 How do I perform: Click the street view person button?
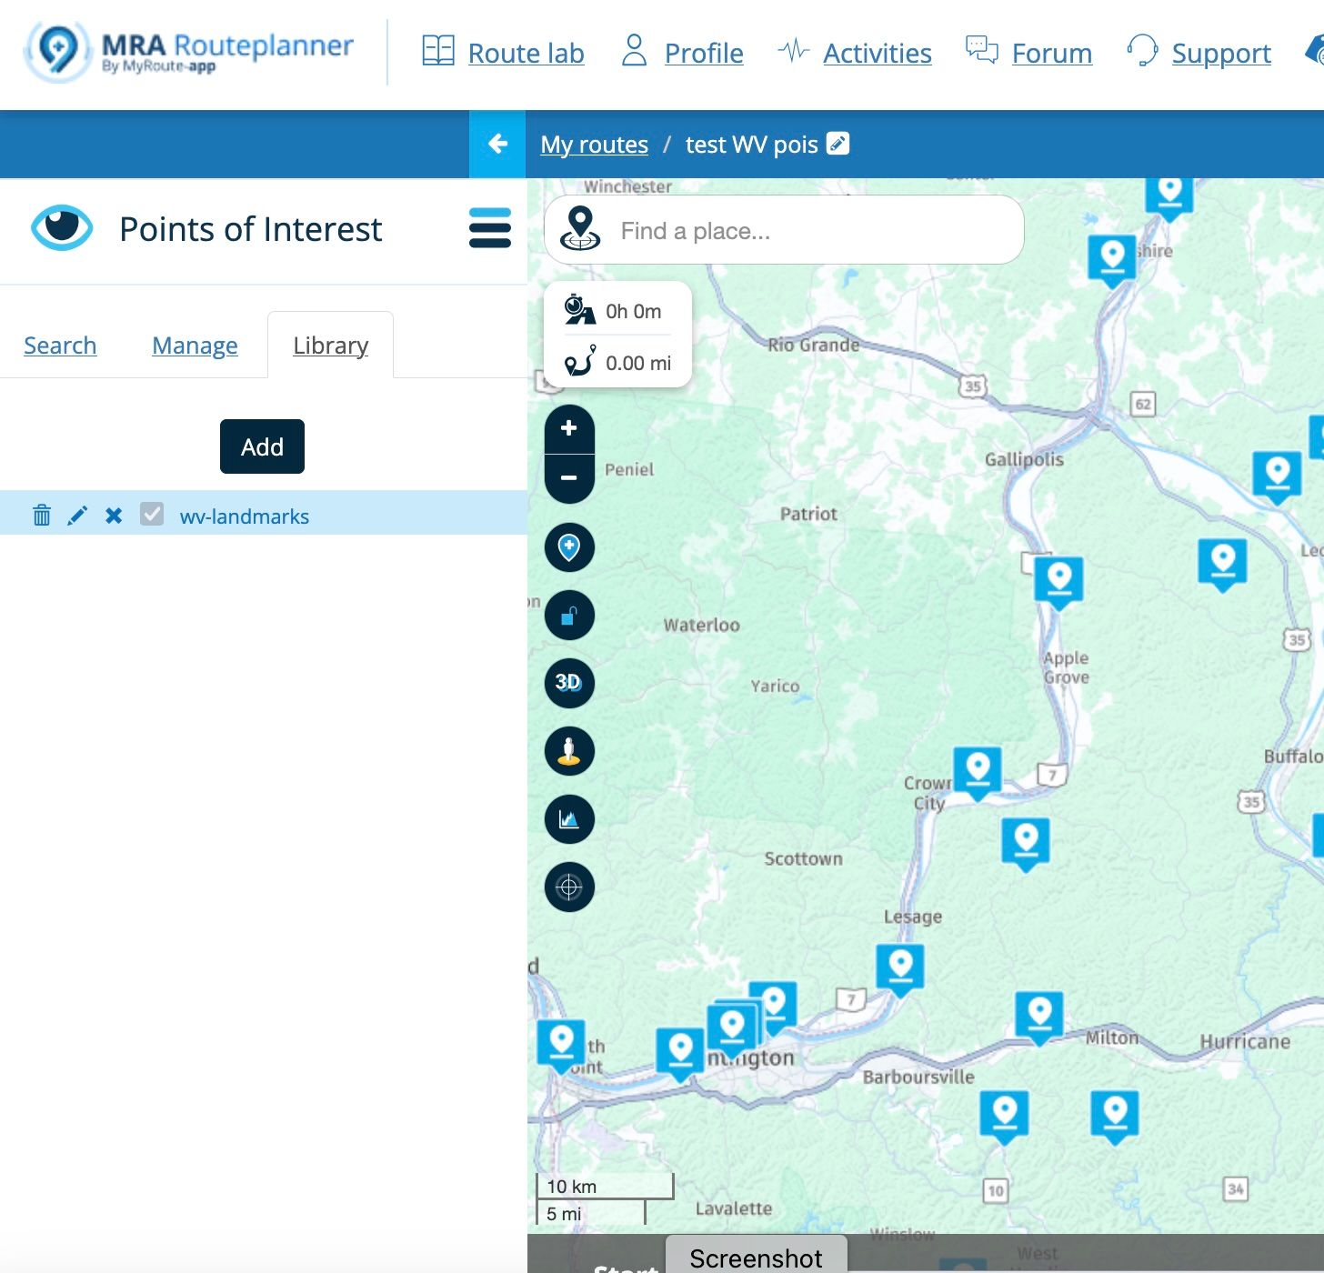[569, 751]
